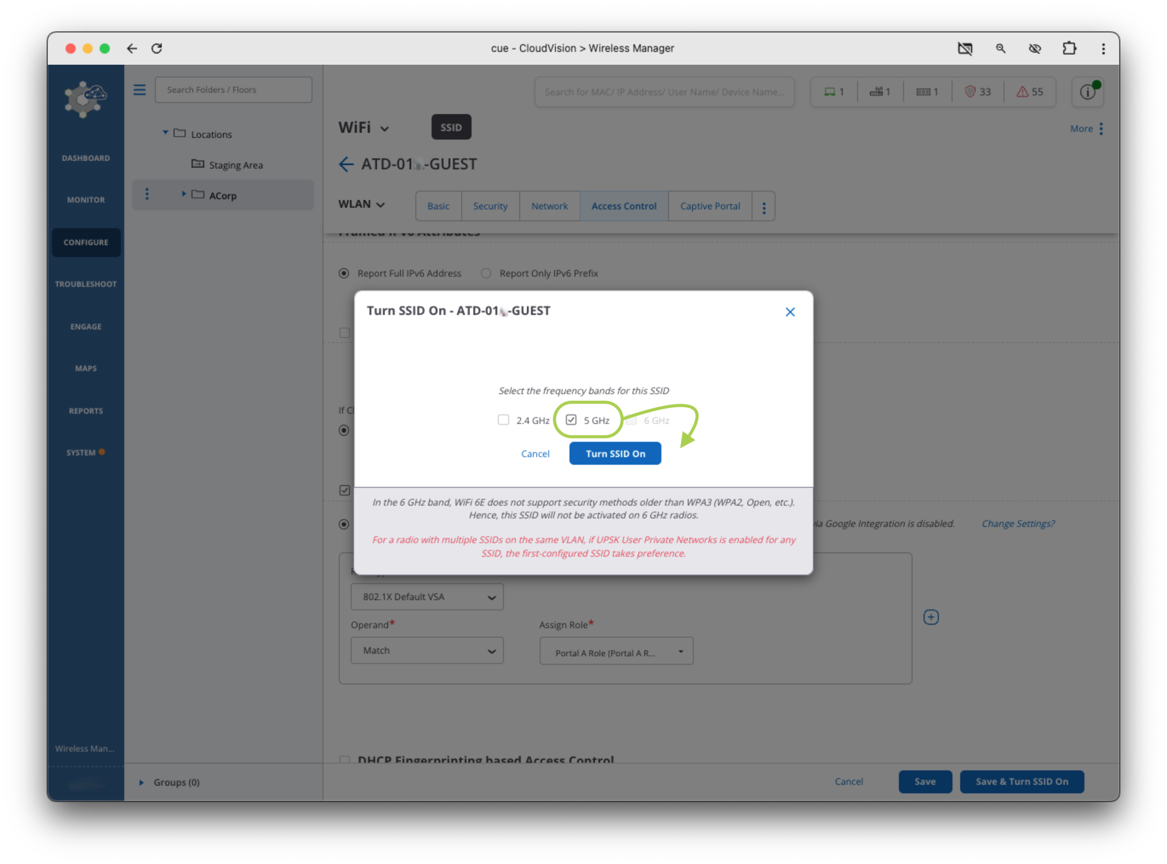Click the Search Folders / Floors field
Viewport: 1167px width, 864px height.
(233, 90)
